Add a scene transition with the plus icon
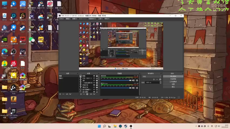230x129 pixels. tap(154, 79)
